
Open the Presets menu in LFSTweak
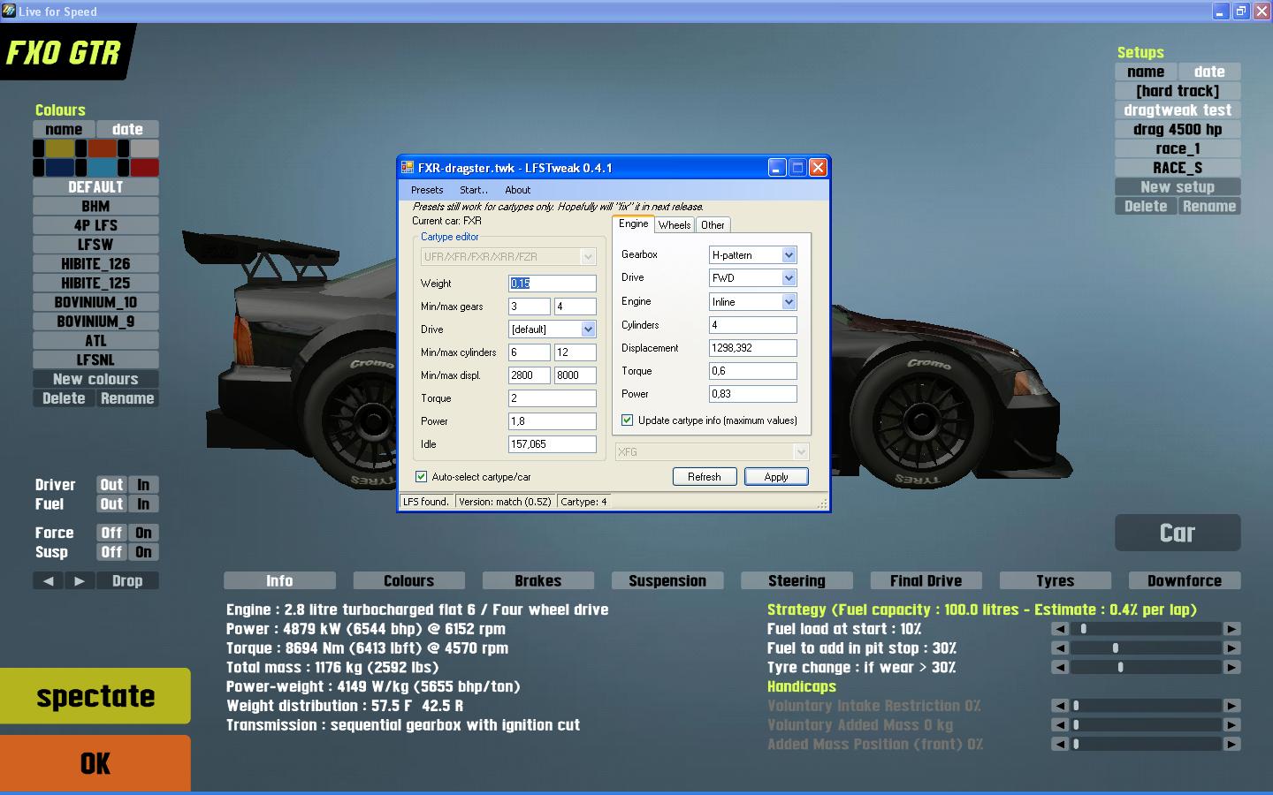[427, 190]
